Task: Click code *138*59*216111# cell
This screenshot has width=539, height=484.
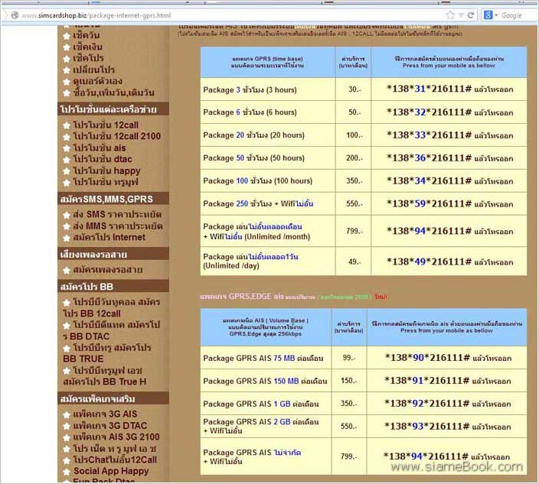Action: pyautogui.click(x=449, y=204)
